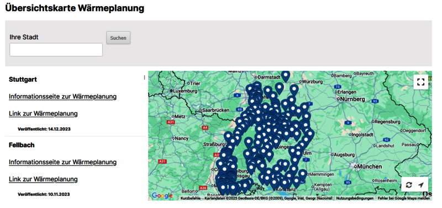
Task: Select the Fellbach list entry heading
Action: (x=22, y=145)
